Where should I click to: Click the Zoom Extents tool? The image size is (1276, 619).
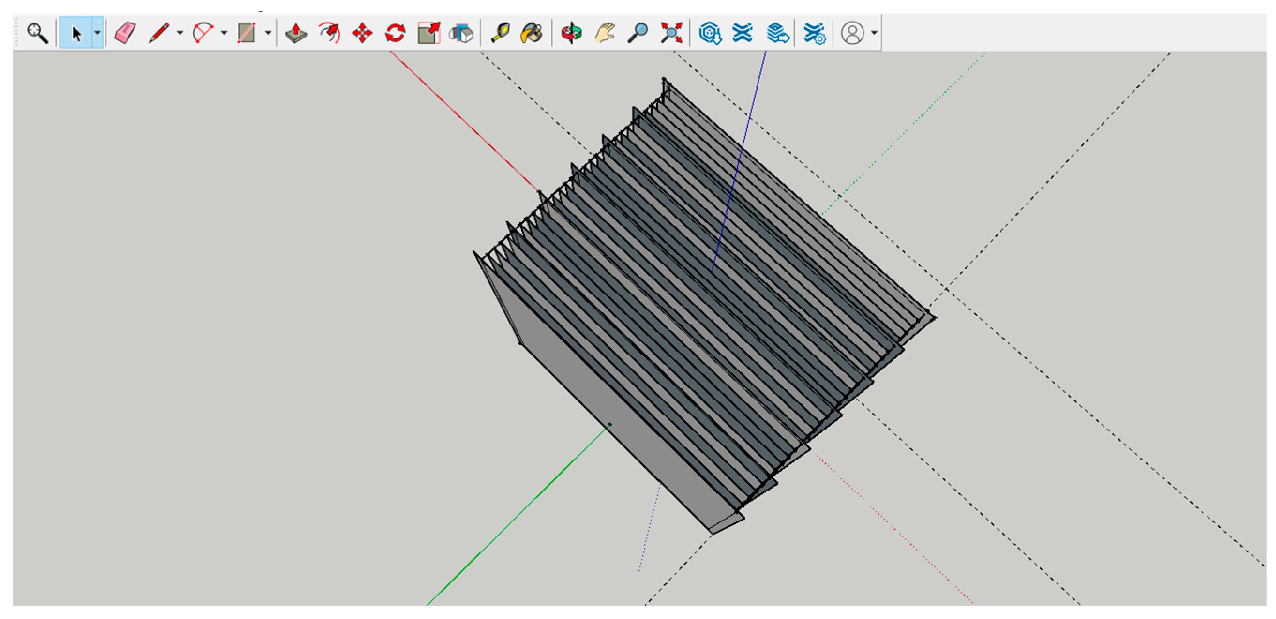tap(671, 33)
